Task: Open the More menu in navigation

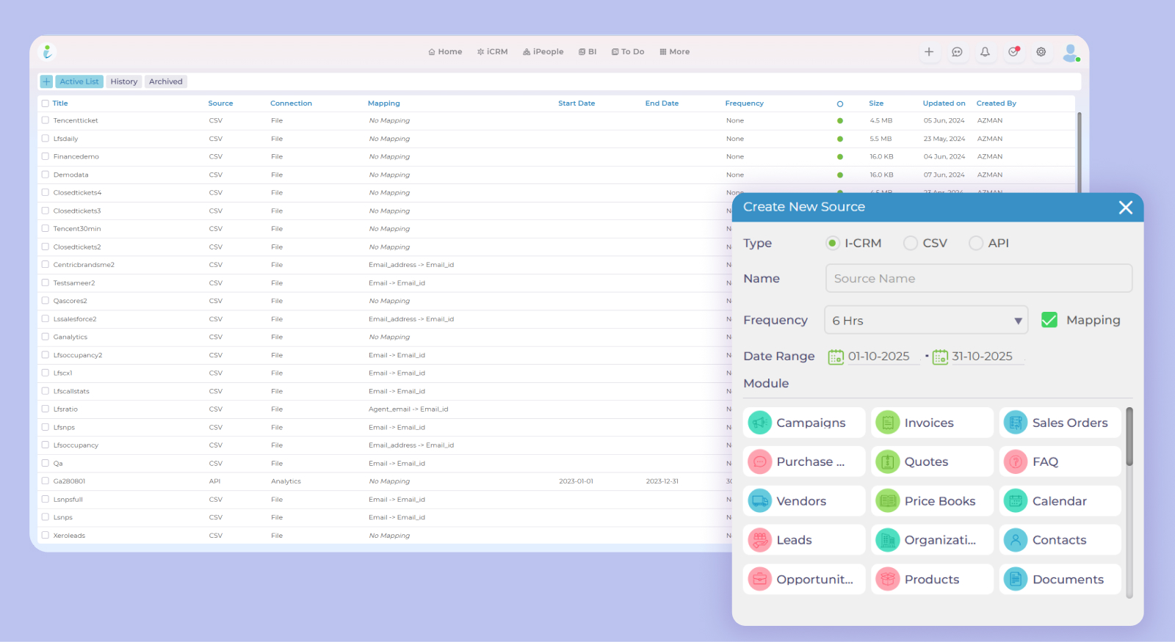Action: [674, 52]
